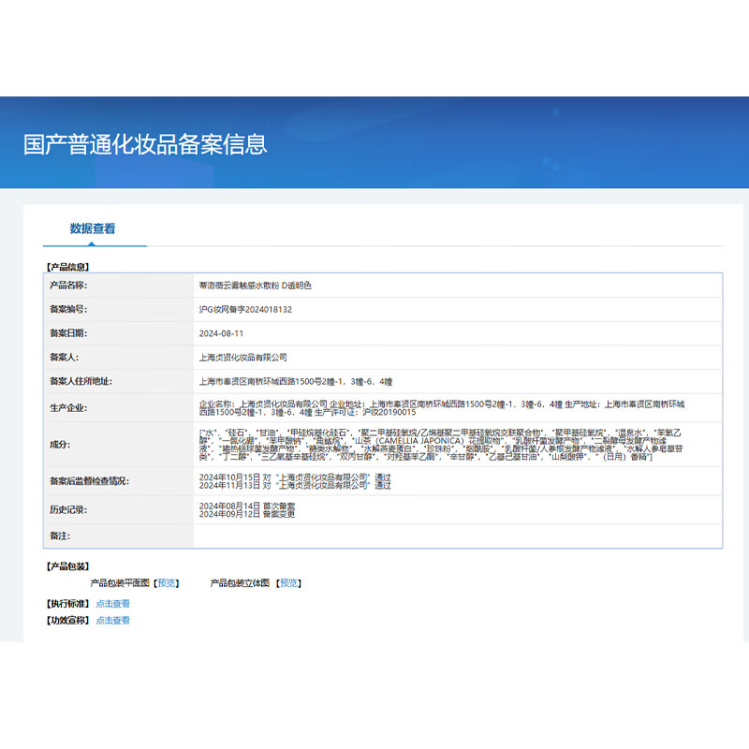Click the 备案日期 value 2024-08-11
Image resolution: width=749 pixels, height=749 pixels.
(x=221, y=332)
